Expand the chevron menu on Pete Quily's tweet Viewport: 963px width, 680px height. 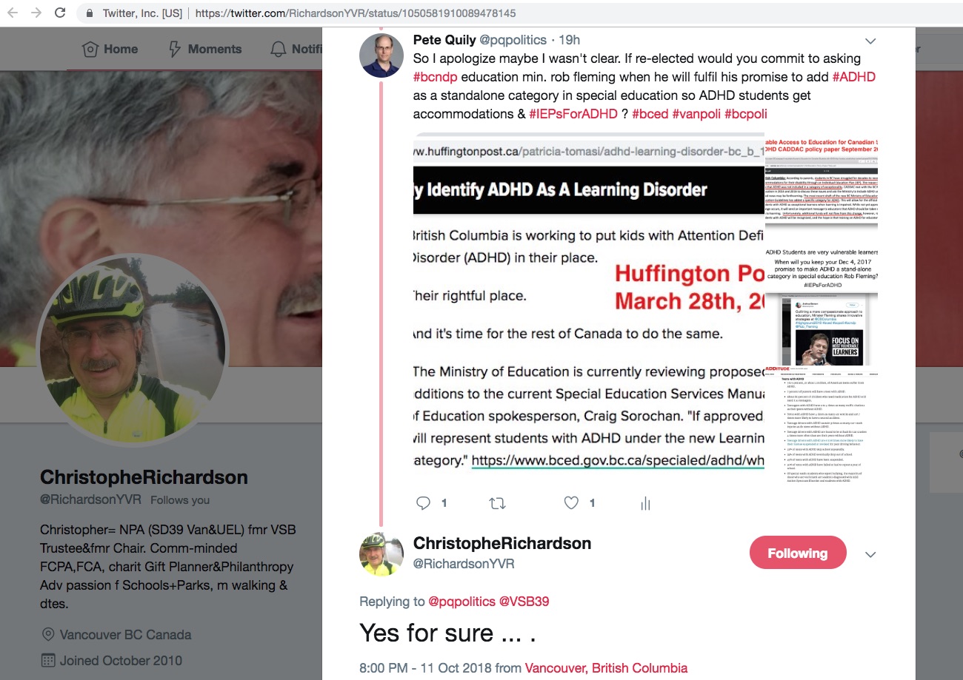pyautogui.click(x=871, y=41)
